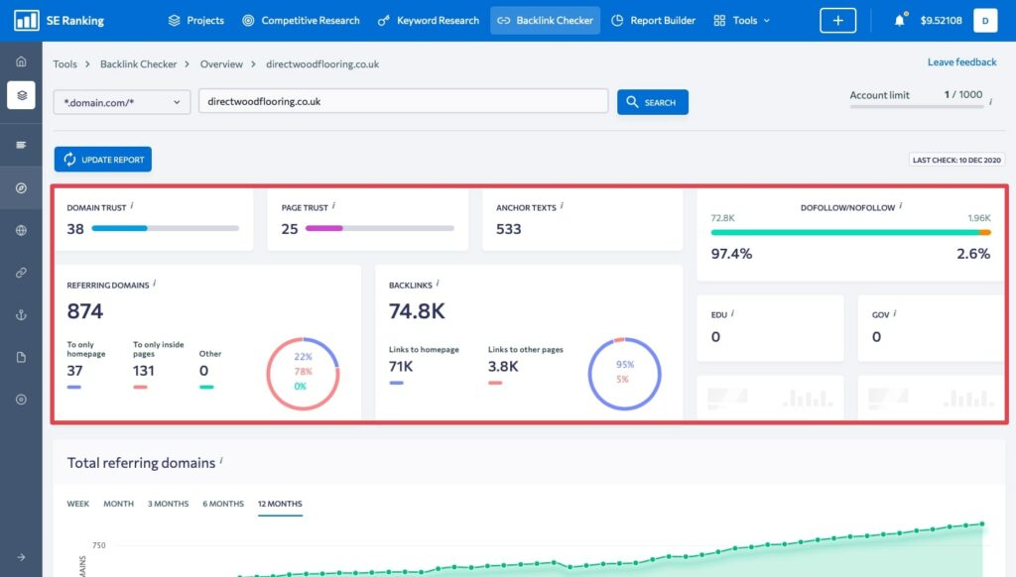The width and height of the screenshot is (1016, 577).
Task: Expand the Tools dropdown menu
Action: pos(742,21)
